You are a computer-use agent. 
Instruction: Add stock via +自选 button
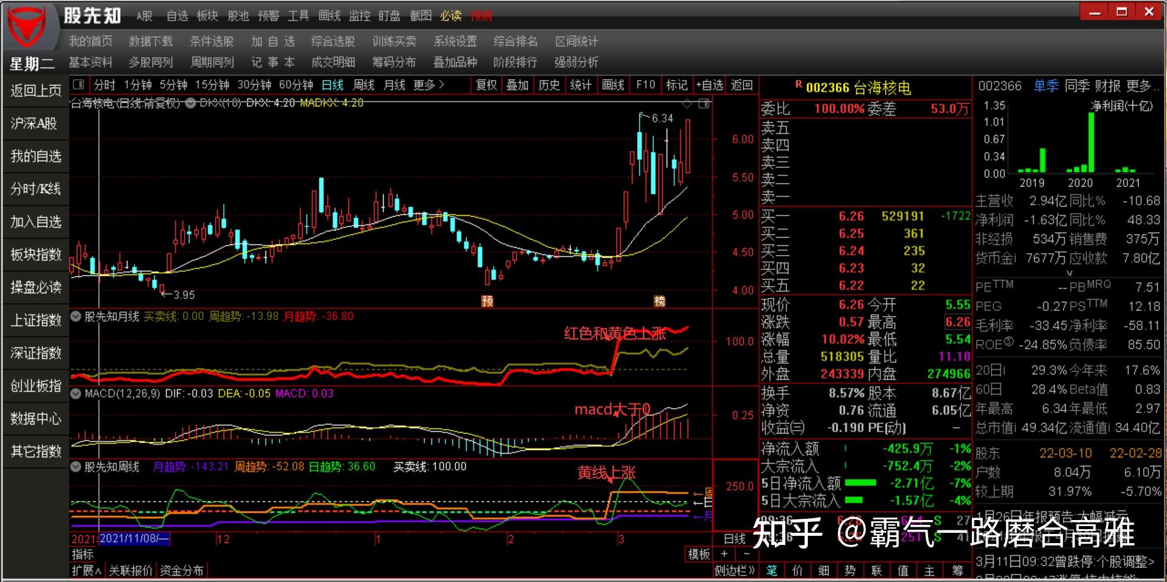click(709, 85)
